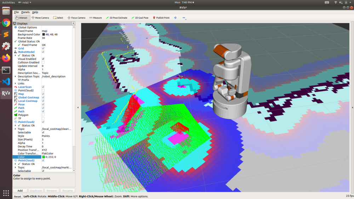Close the Displays panel
Viewport: 354px width, 199px height.
pos(73,23)
